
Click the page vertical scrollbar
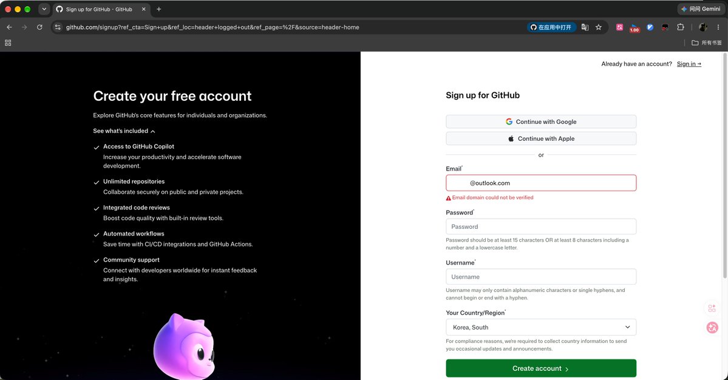point(725,166)
